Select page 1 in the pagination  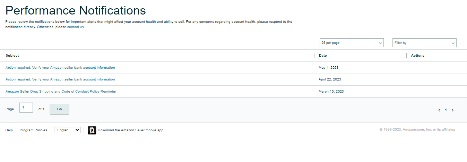pyautogui.click(x=446, y=110)
